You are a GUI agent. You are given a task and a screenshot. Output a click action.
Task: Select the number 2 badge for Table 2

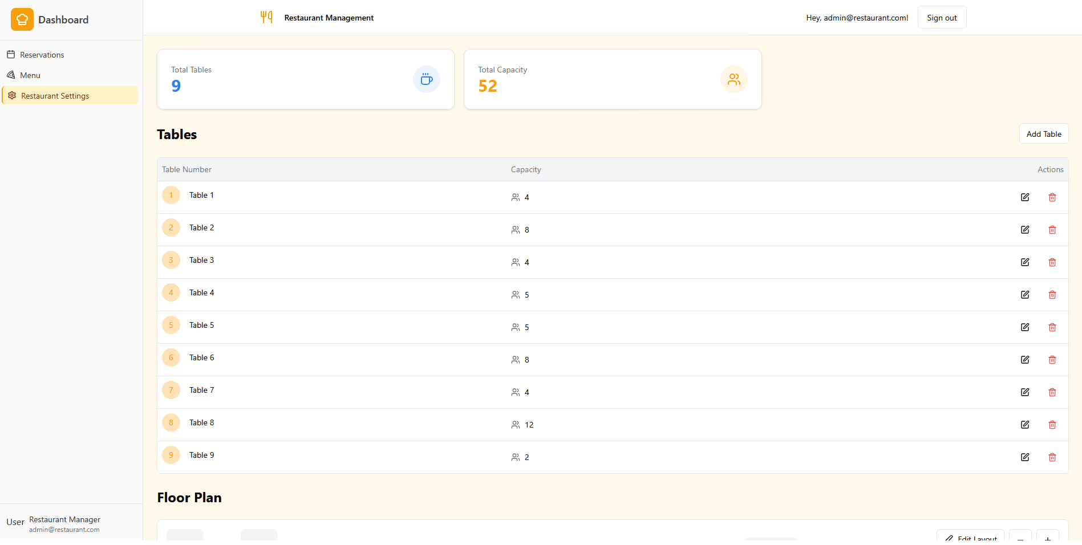pyautogui.click(x=171, y=227)
